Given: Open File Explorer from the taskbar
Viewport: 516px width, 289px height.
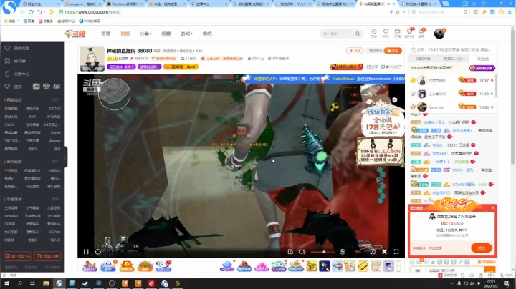Looking at the screenshot, I should pos(46,283).
